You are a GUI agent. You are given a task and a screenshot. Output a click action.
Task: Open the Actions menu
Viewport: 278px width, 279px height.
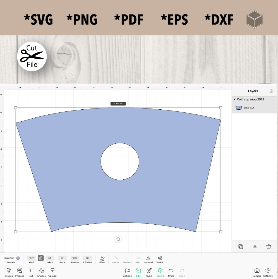click(x=127, y=271)
